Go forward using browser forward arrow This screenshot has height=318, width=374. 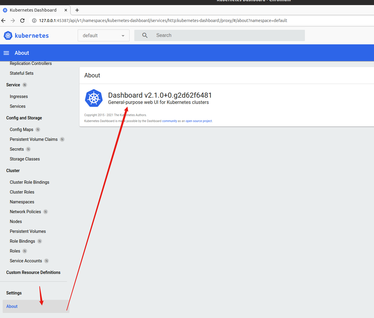pyautogui.click(x=13, y=21)
